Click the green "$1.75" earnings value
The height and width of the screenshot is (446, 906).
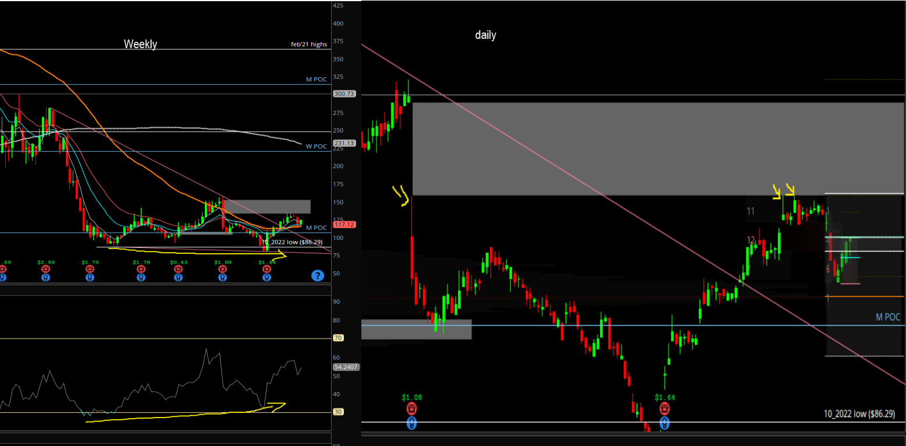coord(90,262)
